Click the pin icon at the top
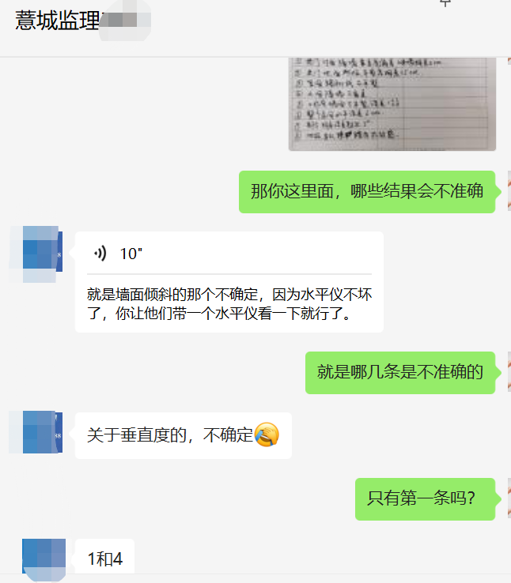 445,3
